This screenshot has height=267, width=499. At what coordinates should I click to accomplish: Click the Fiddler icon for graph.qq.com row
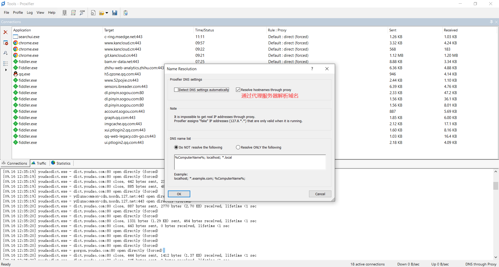coord(16,118)
